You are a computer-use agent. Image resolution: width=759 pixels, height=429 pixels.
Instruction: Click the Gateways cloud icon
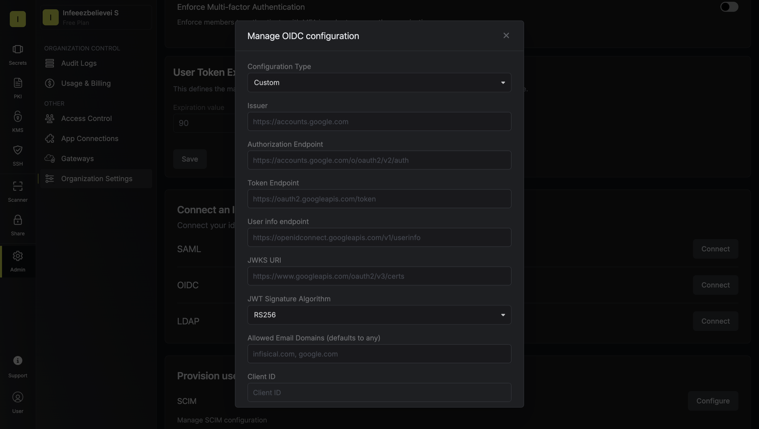click(49, 159)
